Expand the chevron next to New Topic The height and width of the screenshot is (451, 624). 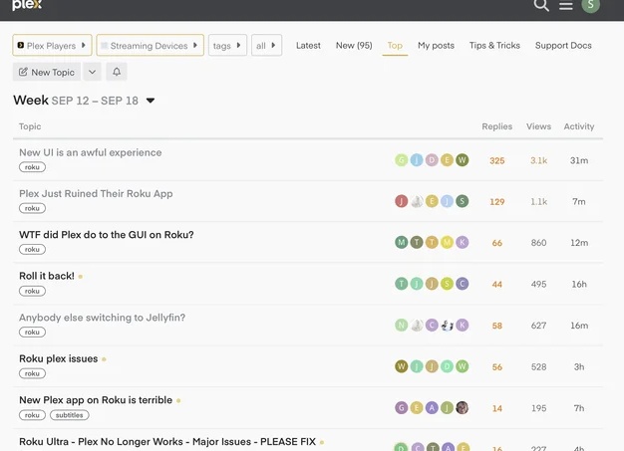[x=92, y=72]
